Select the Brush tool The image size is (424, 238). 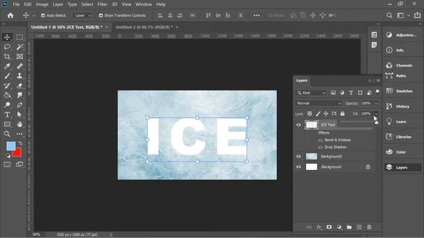click(x=7, y=76)
